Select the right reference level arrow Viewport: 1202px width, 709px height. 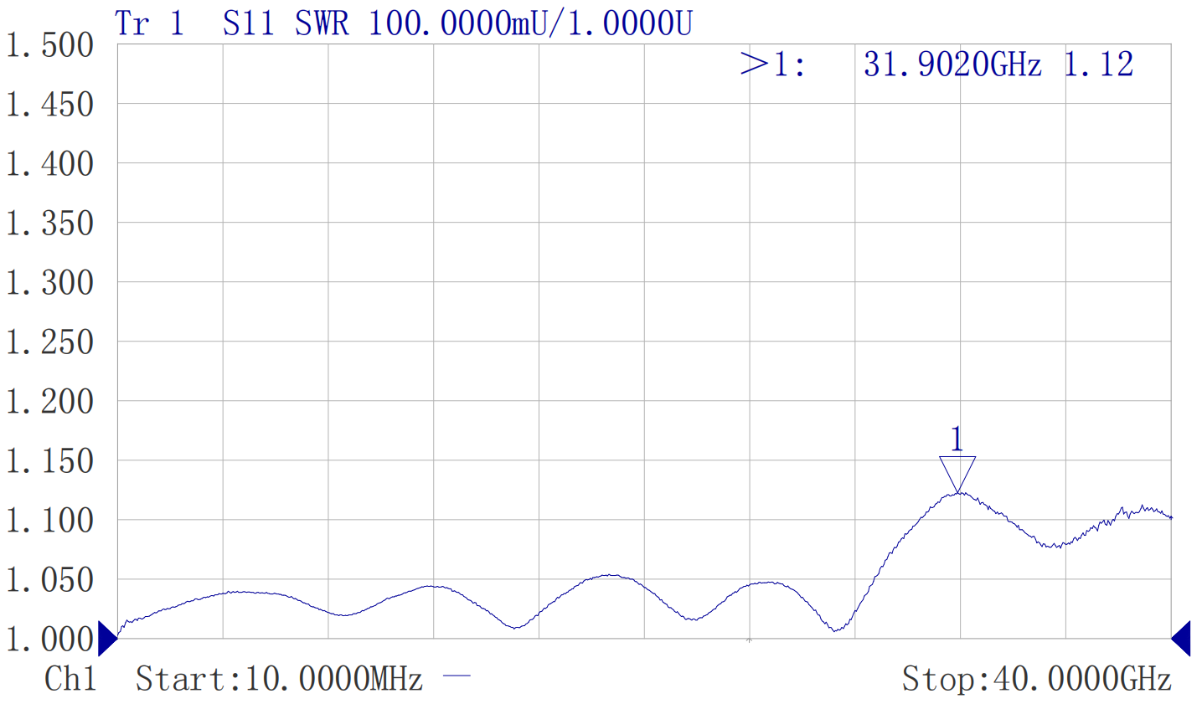click(x=1181, y=639)
